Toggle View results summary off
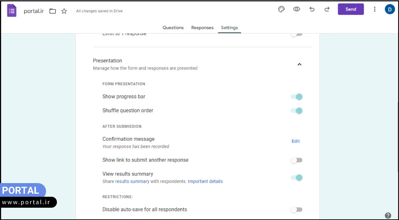Viewport: 399px width, 220px height. tap(297, 177)
